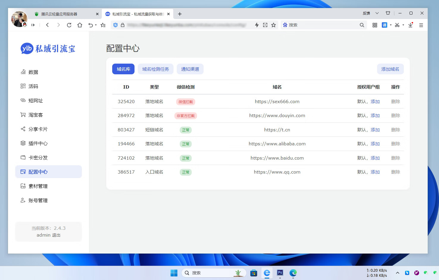Viewport: 439px width, 280px height.
Task: Enter the 插件中心 plugin center
Action: pos(37,143)
